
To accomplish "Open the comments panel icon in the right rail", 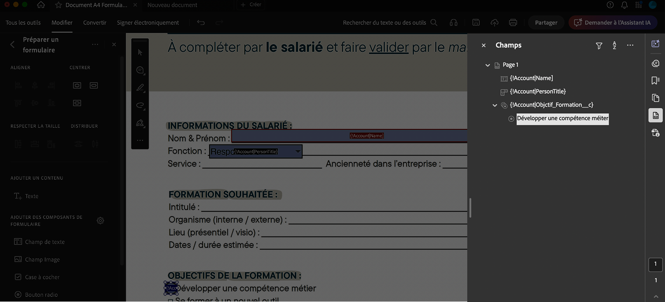I will (x=655, y=63).
